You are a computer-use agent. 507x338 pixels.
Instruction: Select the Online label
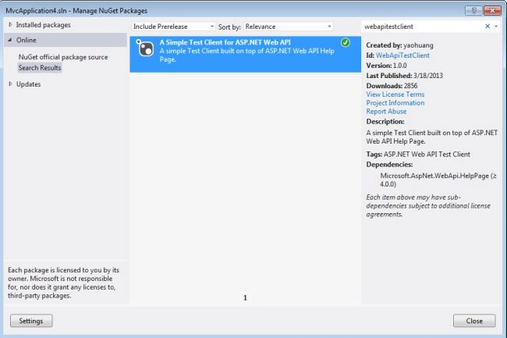point(27,40)
